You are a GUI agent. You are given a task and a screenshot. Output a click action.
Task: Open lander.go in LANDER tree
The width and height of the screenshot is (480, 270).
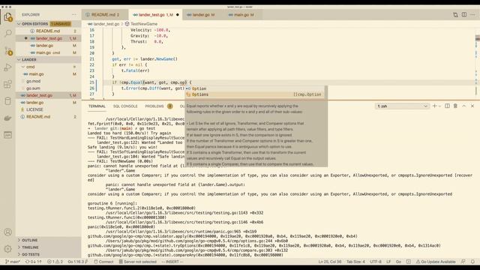click(x=48, y=103)
